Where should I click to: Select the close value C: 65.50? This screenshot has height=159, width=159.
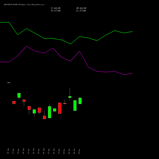56,8
